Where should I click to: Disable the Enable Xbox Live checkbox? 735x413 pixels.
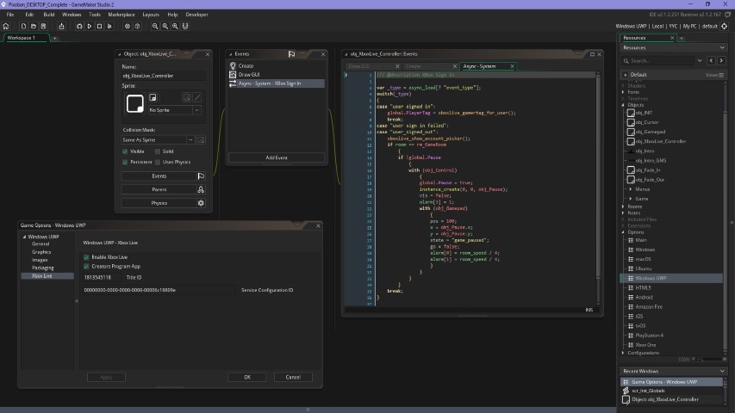click(x=87, y=257)
